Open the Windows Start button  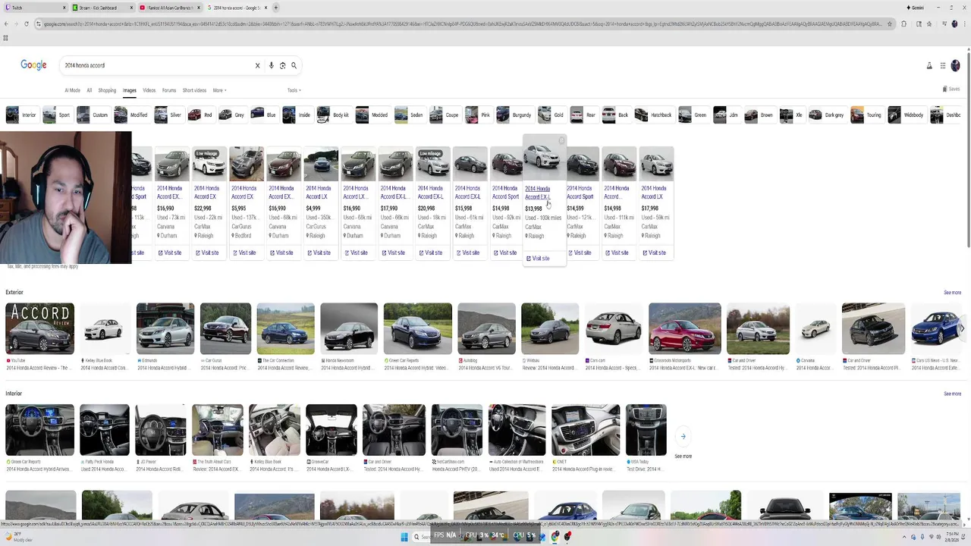coord(404,536)
